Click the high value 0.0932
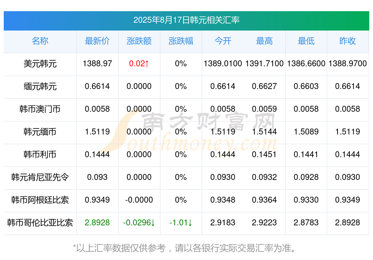 (x=264, y=177)
